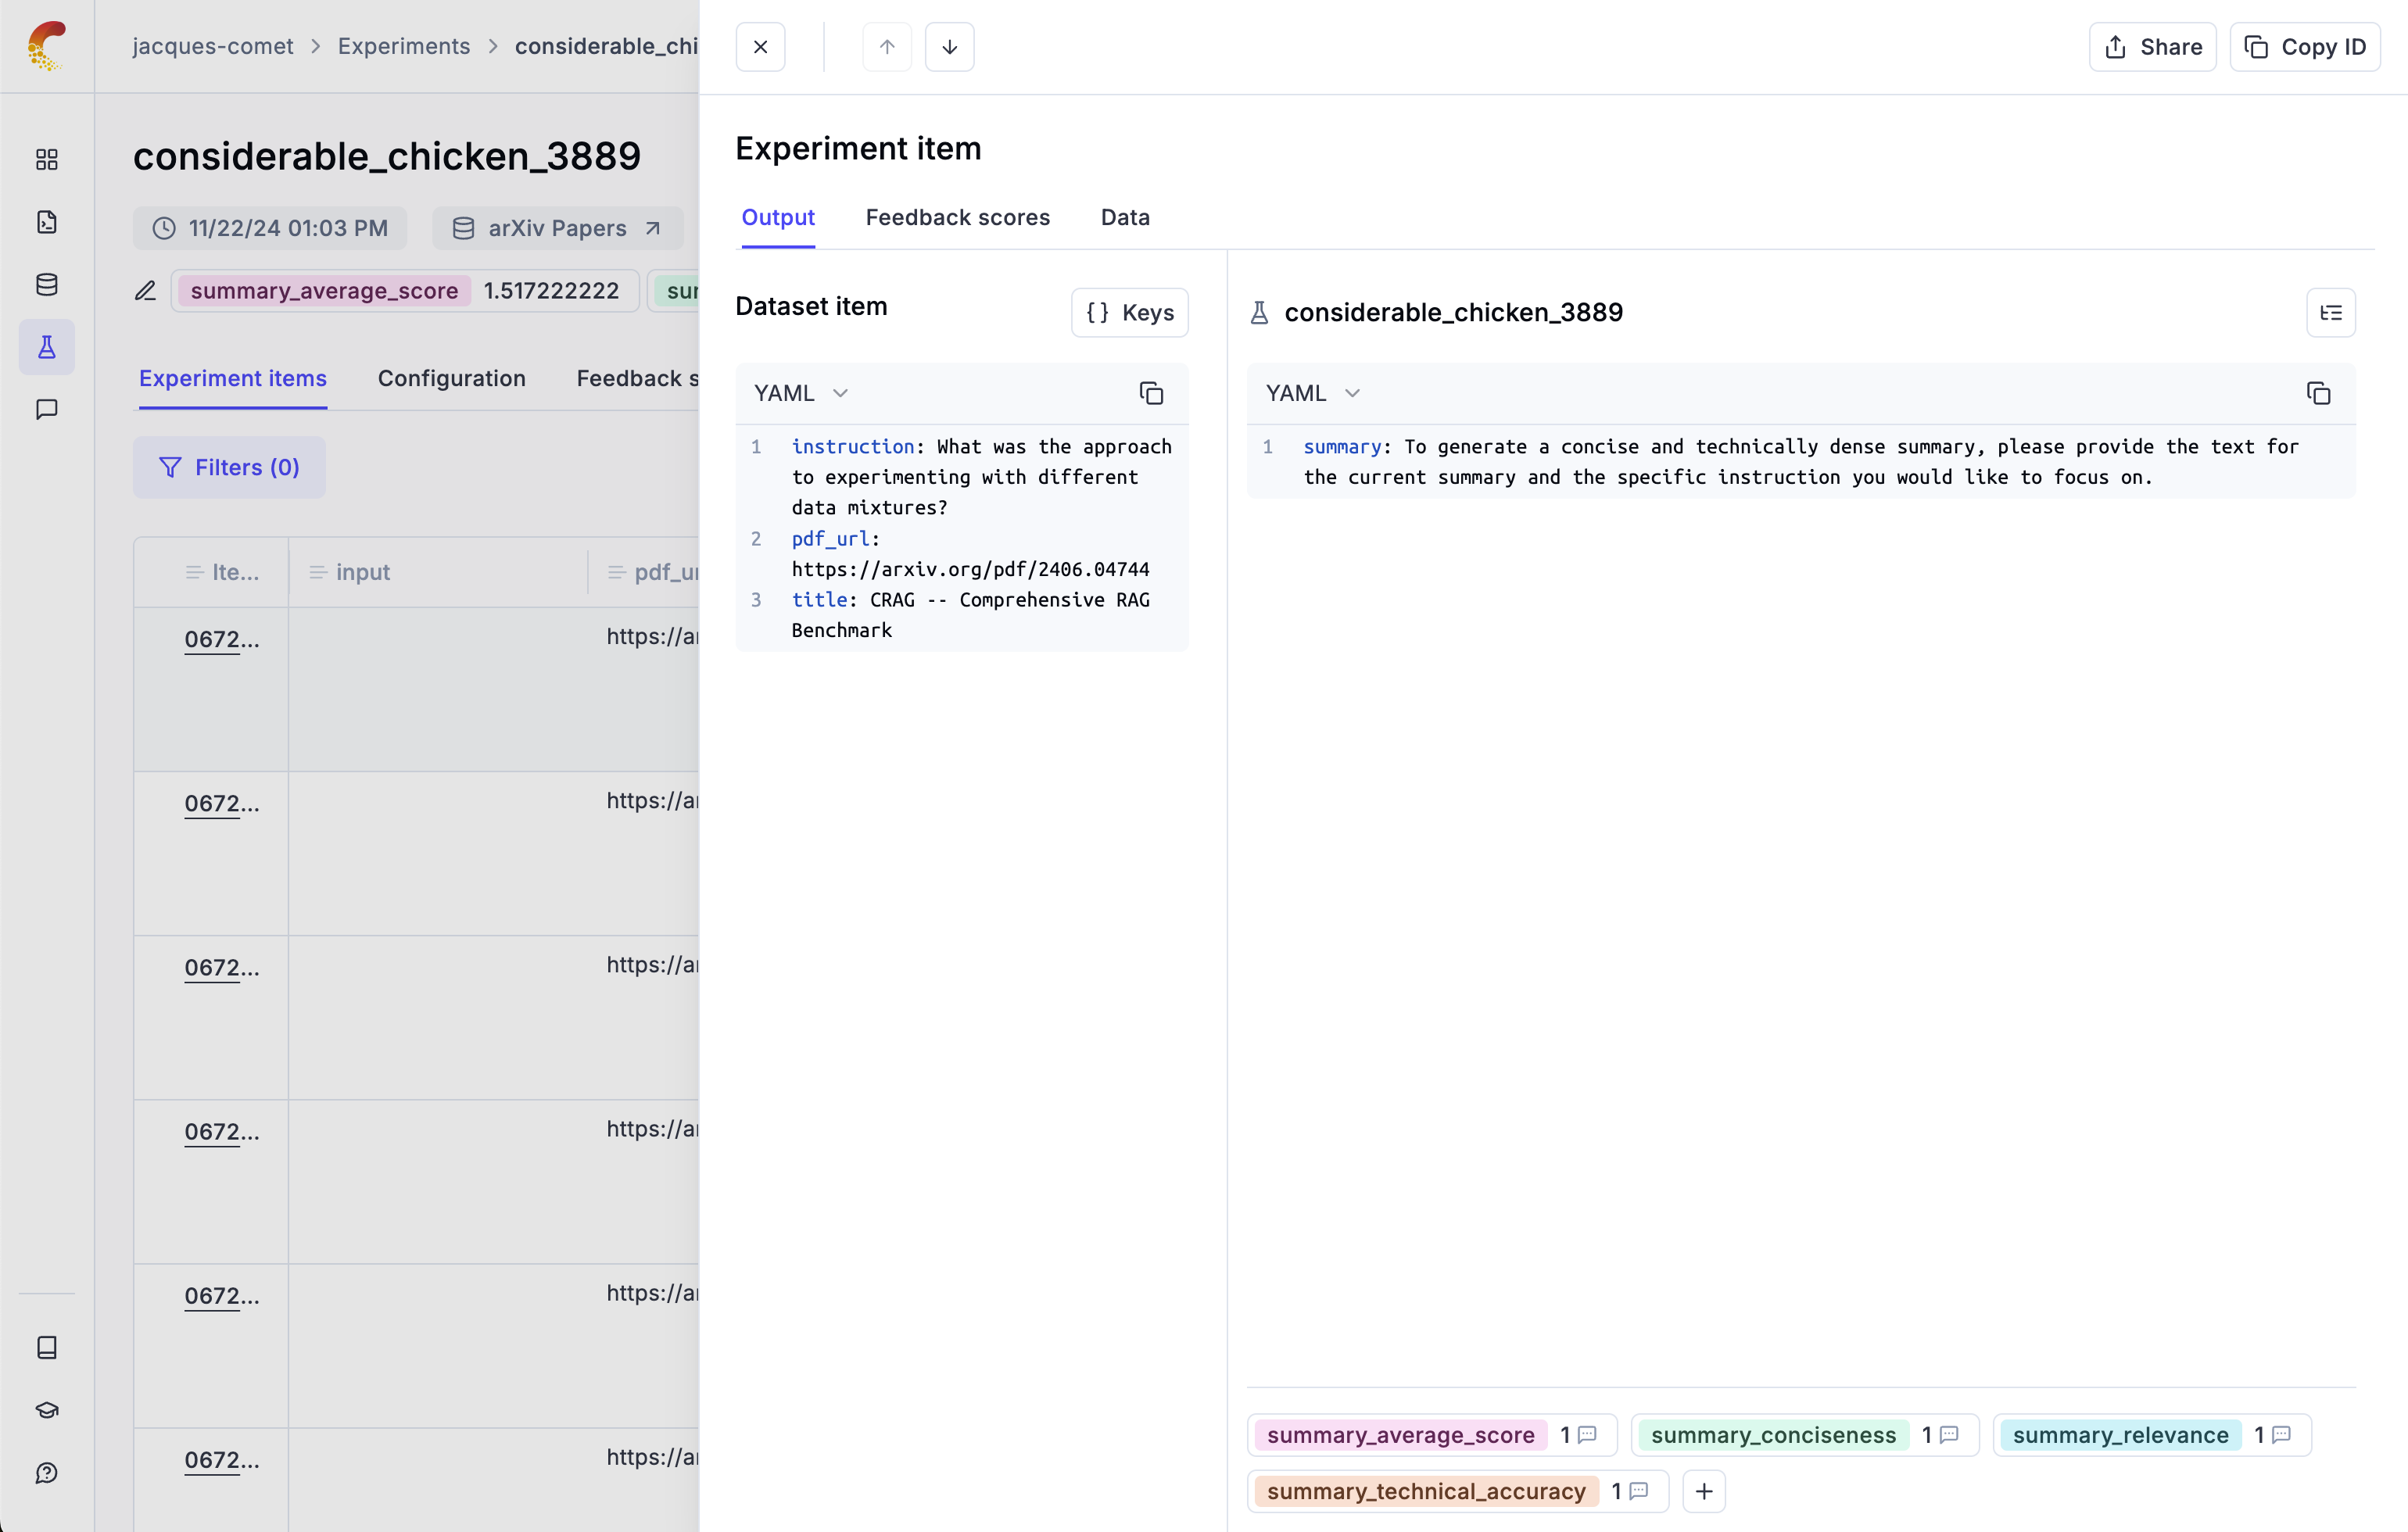Click the copy icon next to experiment YAML

[x=2319, y=393]
